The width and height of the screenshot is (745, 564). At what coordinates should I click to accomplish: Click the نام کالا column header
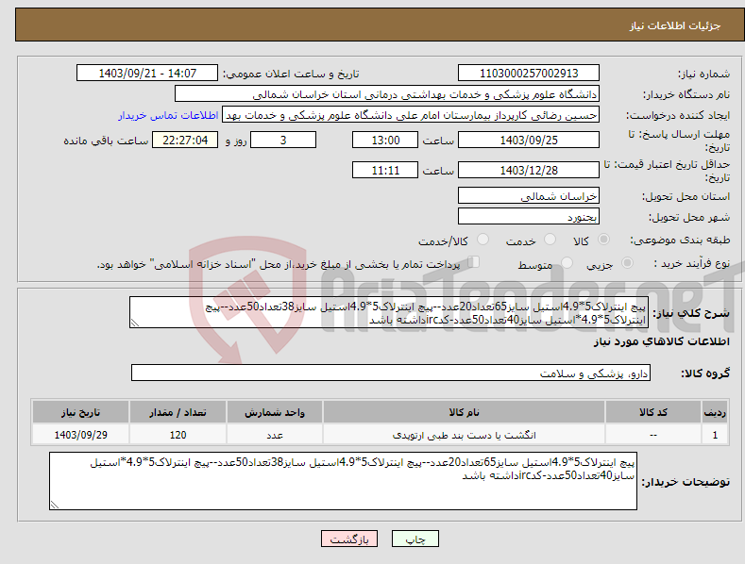pyautogui.click(x=464, y=412)
